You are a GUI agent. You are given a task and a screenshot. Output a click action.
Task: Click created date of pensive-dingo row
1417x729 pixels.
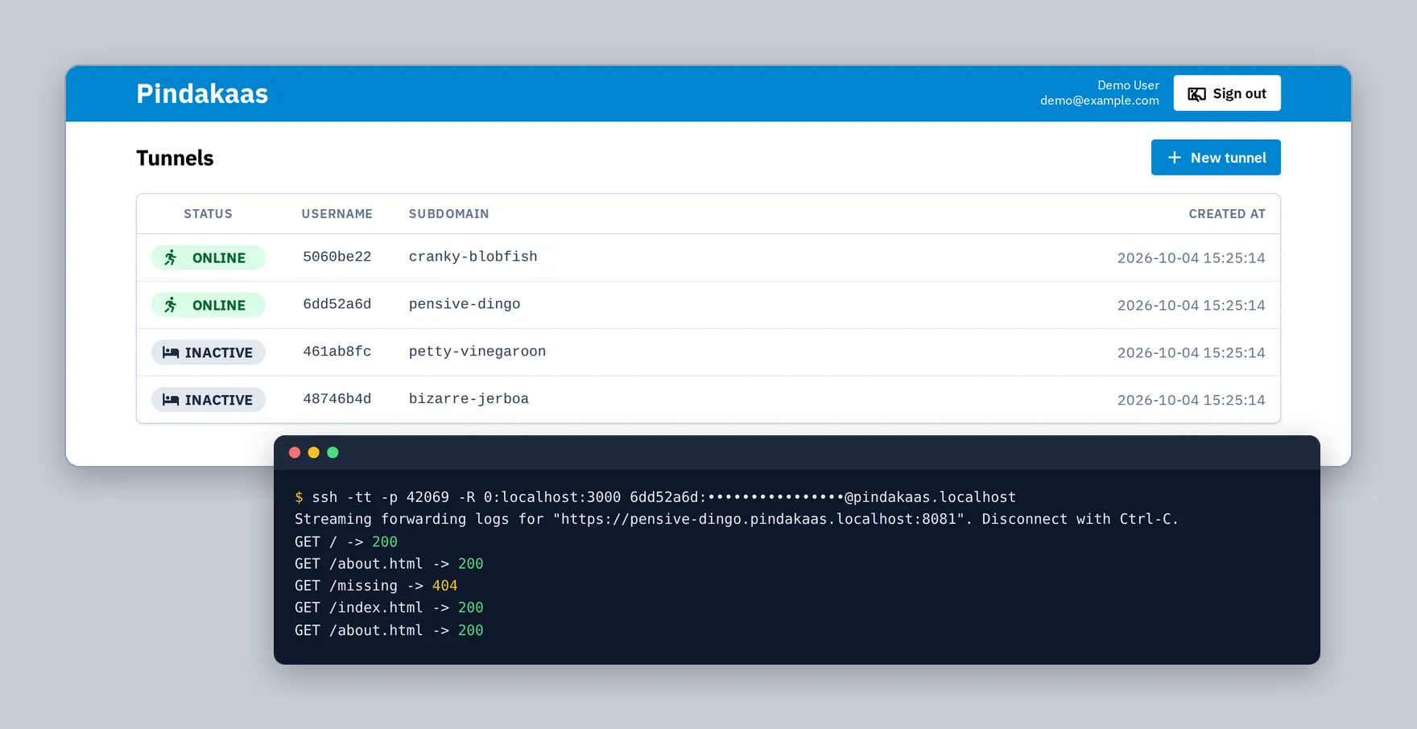(x=1192, y=306)
